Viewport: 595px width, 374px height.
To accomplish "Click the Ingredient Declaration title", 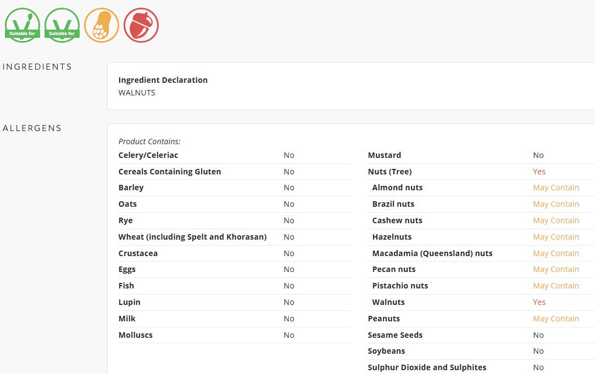I will [163, 80].
